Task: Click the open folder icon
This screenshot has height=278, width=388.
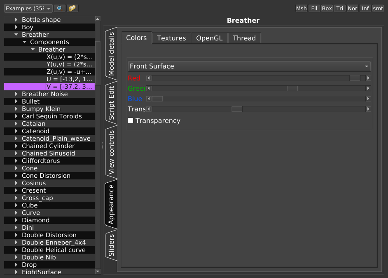Action: click(72, 8)
